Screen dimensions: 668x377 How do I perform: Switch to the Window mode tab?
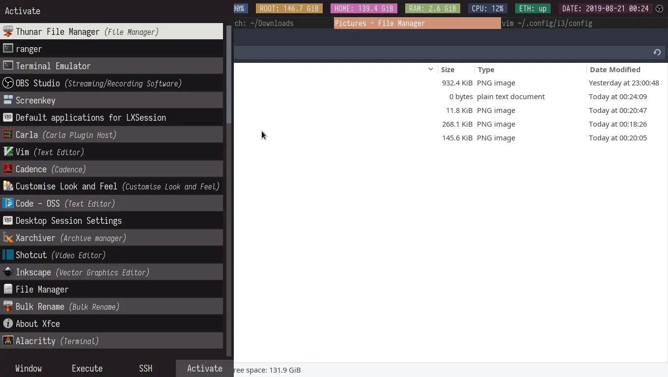[x=28, y=368]
